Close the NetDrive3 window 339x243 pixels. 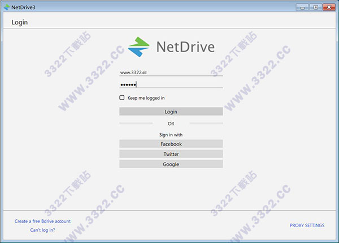[329, 7]
